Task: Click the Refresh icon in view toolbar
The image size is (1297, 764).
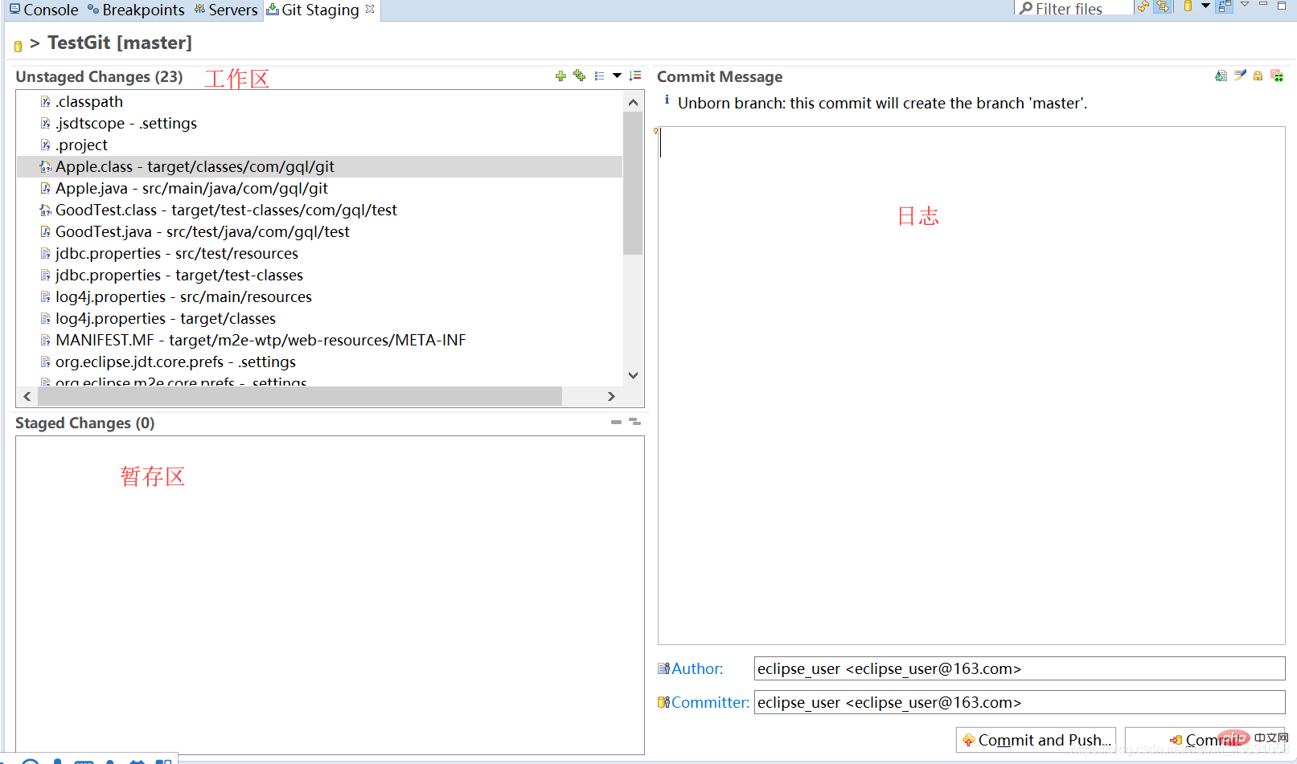Action: (1143, 7)
